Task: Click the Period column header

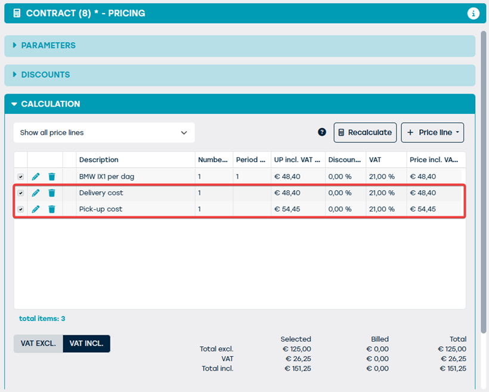Action: pos(252,160)
